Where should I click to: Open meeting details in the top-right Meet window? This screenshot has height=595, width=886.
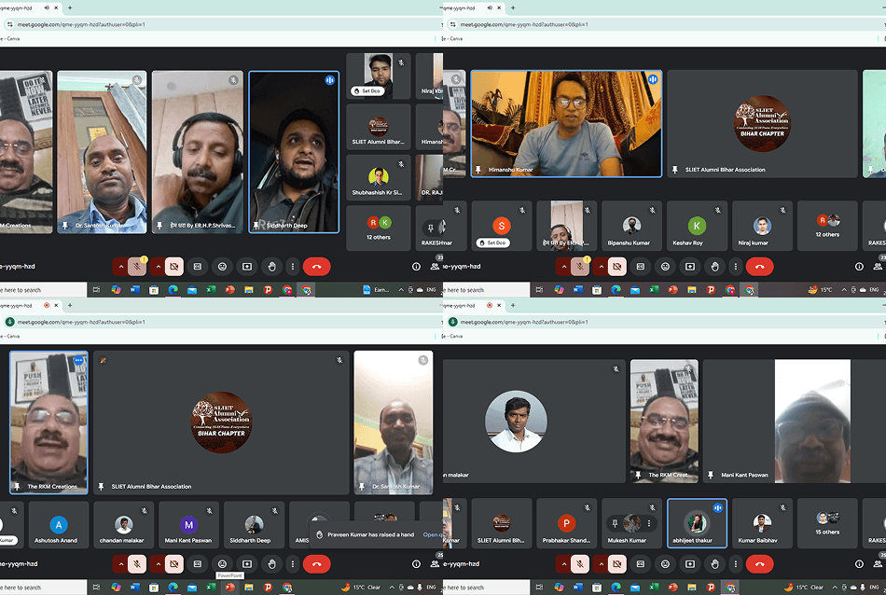860,267
